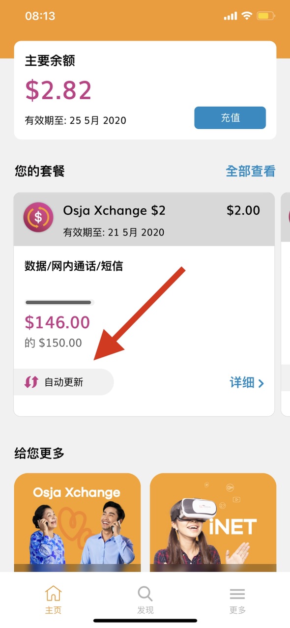This screenshot has height=628, width=290.
Task: Tap the $2.82 main balance amount
Action: 58,90
